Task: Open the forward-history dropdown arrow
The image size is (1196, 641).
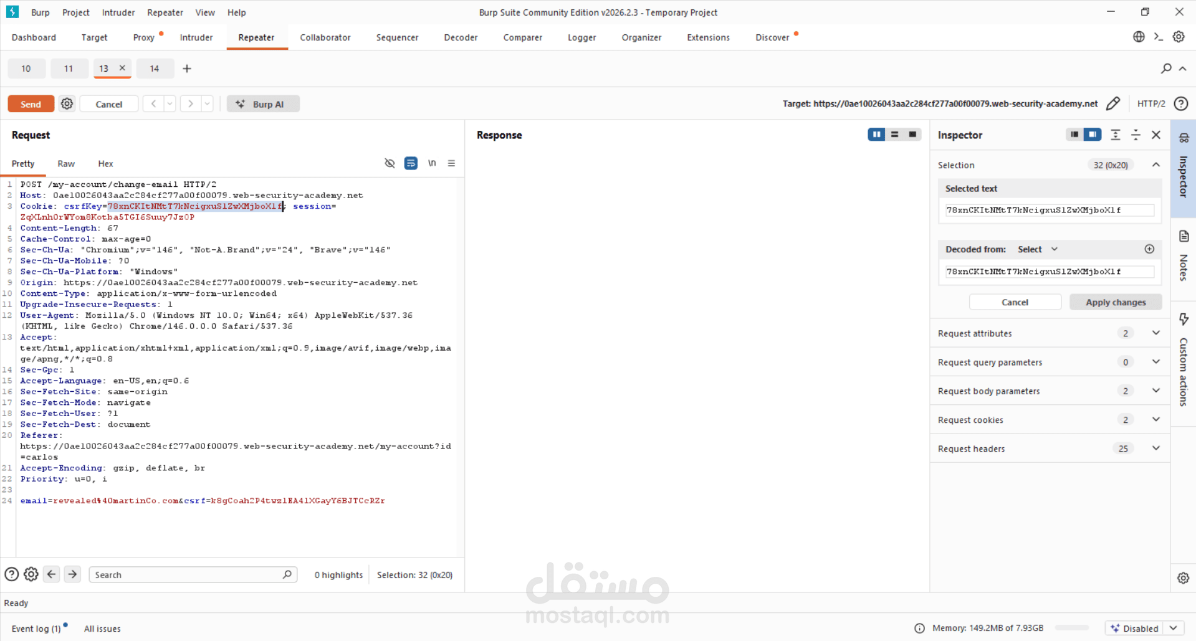Action: (207, 103)
